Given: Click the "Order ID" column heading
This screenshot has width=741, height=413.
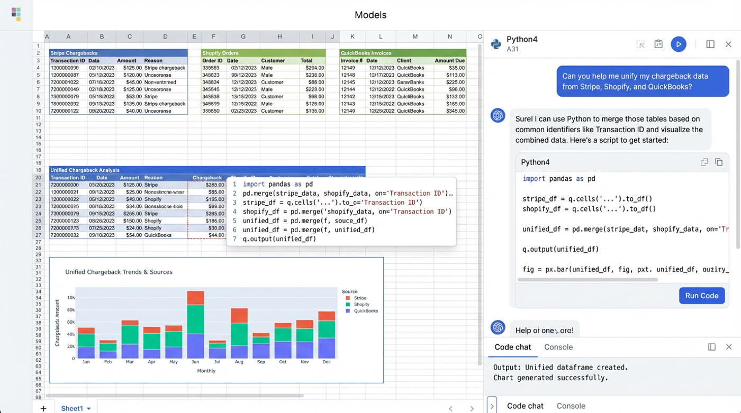Looking at the screenshot, I should [212, 60].
